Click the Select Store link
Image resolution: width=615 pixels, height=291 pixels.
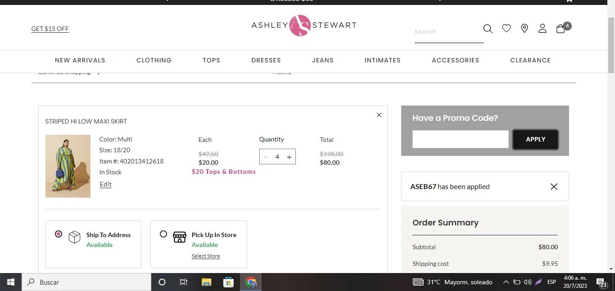206,256
